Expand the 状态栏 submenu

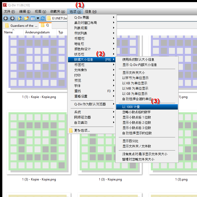click(x=92, y=54)
